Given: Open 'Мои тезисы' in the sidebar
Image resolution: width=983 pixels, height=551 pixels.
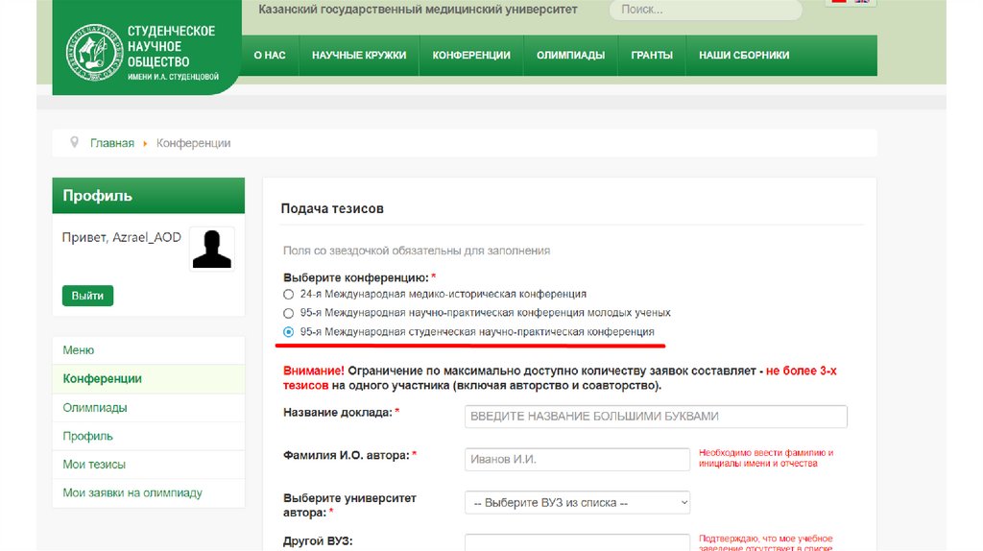Looking at the screenshot, I should tap(149, 465).
